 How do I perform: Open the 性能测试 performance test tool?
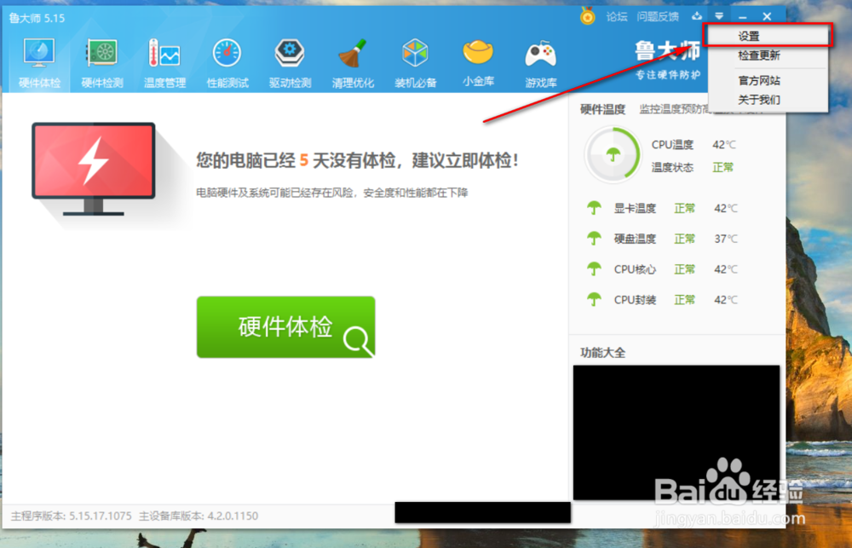pos(227,58)
